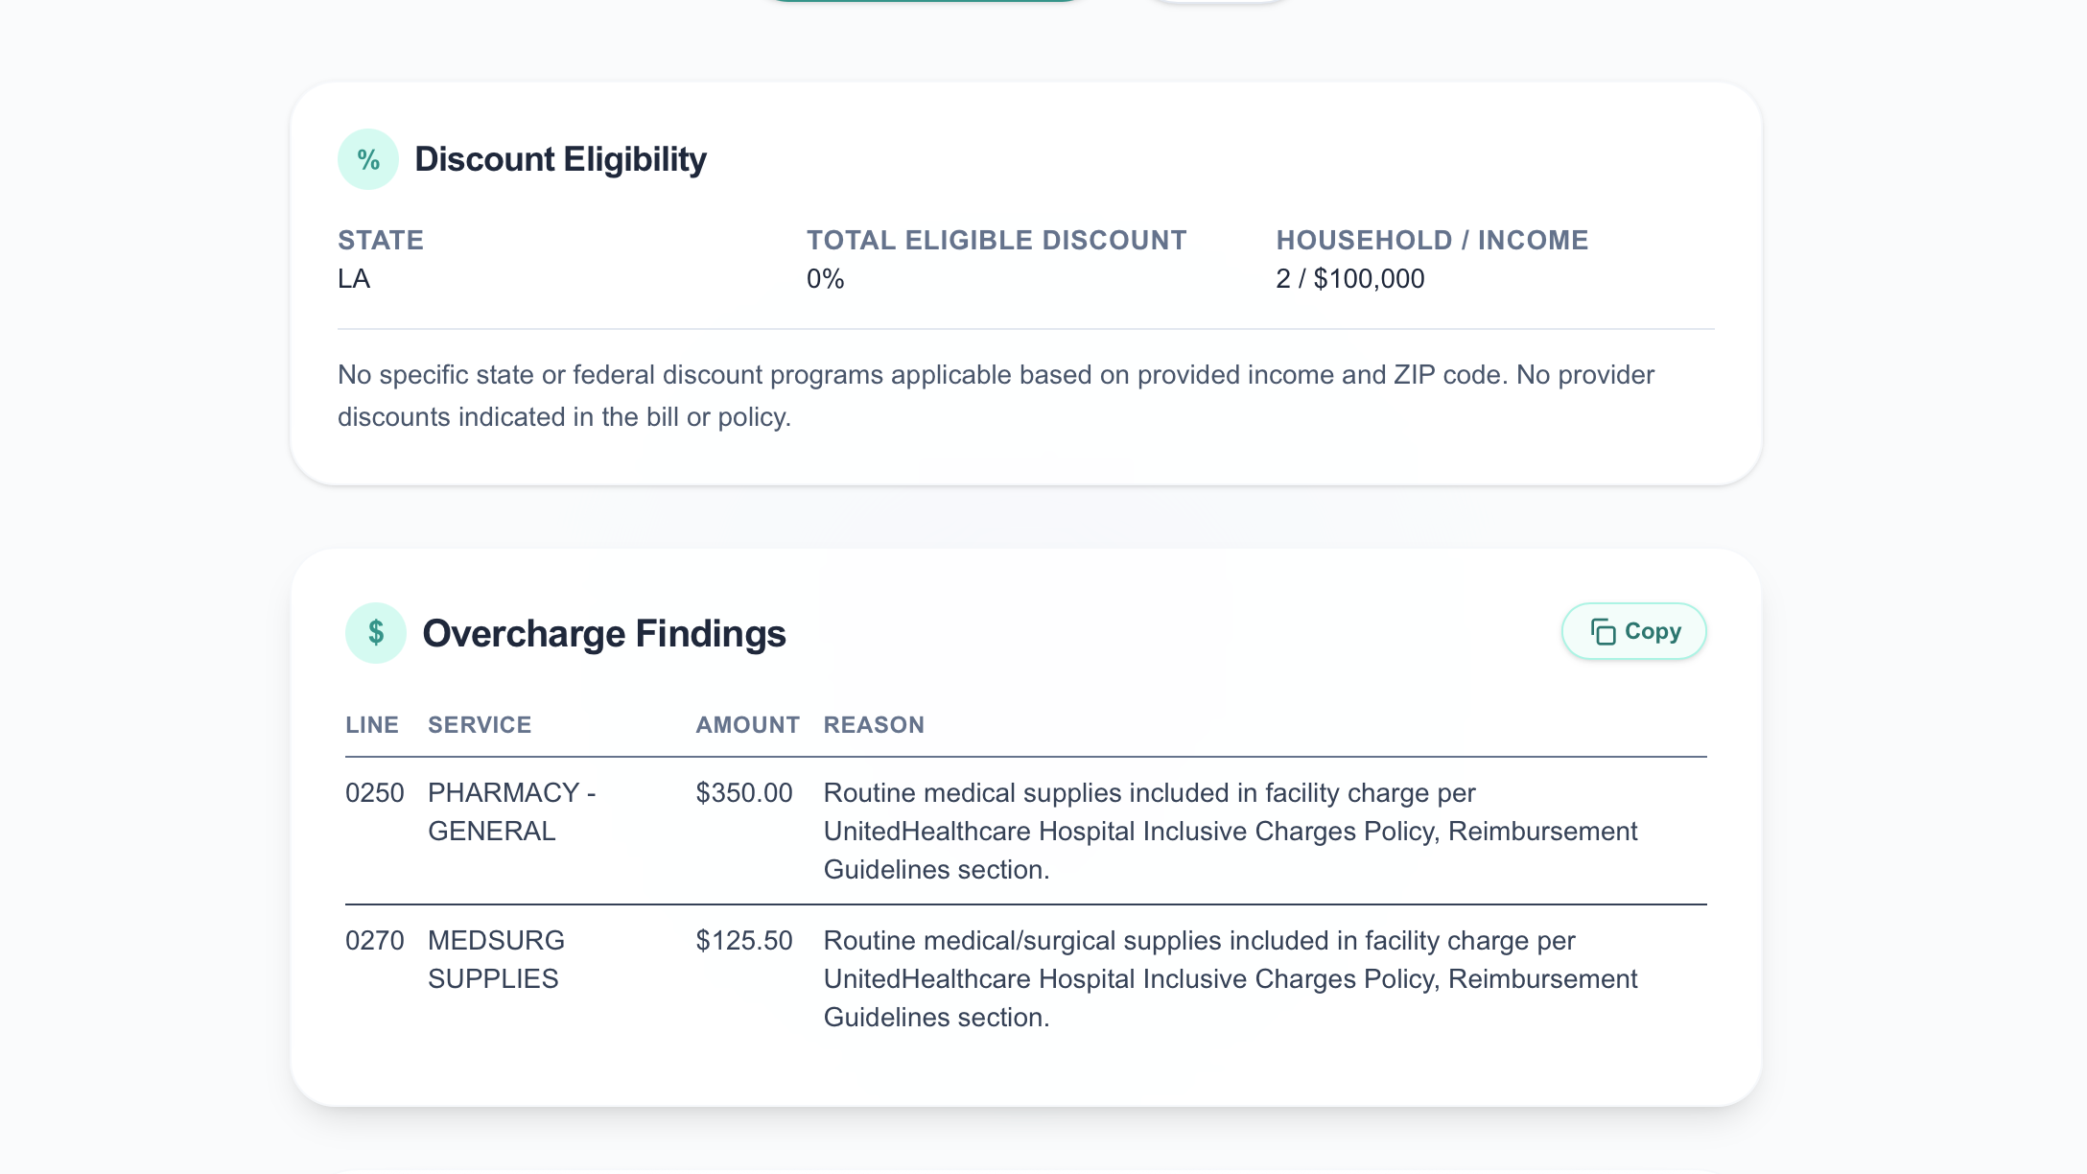Click the AMOUNT column header
2087x1174 pixels.
(x=747, y=725)
